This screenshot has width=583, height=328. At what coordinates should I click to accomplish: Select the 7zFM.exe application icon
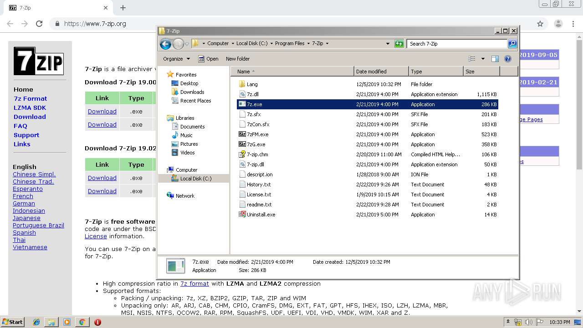click(x=242, y=134)
